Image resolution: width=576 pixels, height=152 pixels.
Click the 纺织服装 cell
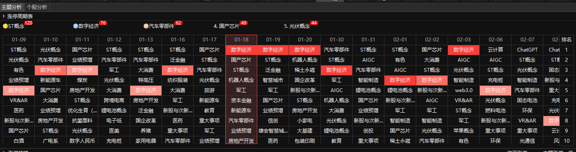click(x=177, y=80)
